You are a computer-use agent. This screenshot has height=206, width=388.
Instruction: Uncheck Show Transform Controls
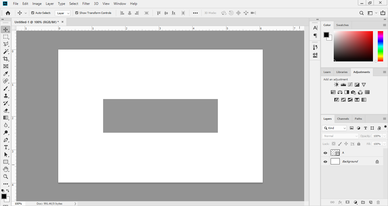(77, 13)
